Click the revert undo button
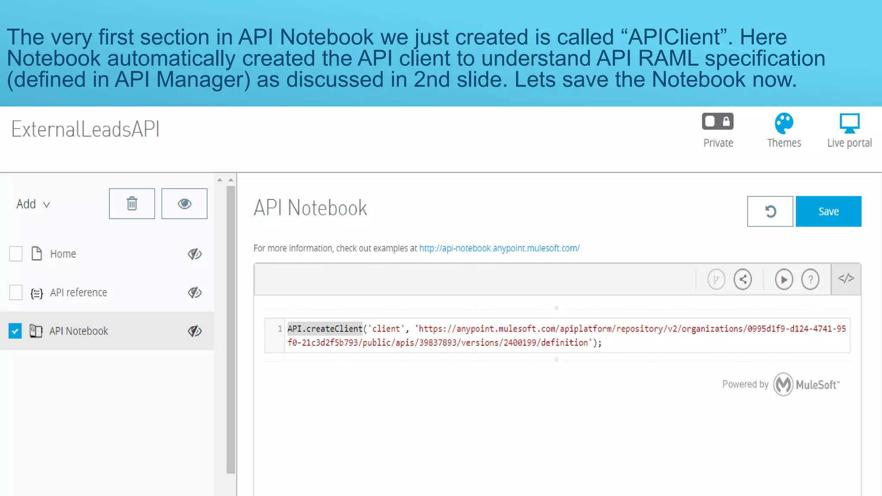Image resolution: width=882 pixels, height=496 pixels. (x=770, y=211)
